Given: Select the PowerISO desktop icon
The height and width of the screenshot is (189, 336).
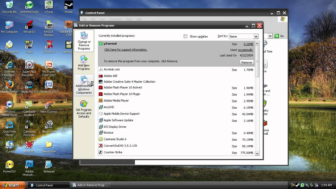Looking at the screenshot, I should pyautogui.click(x=9, y=167).
